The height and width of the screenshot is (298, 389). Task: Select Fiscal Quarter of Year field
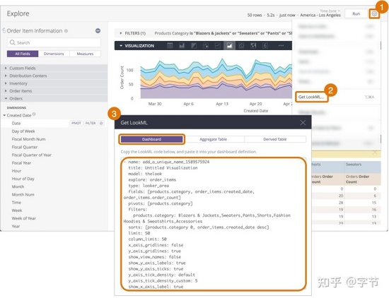[x=32, y=155]
